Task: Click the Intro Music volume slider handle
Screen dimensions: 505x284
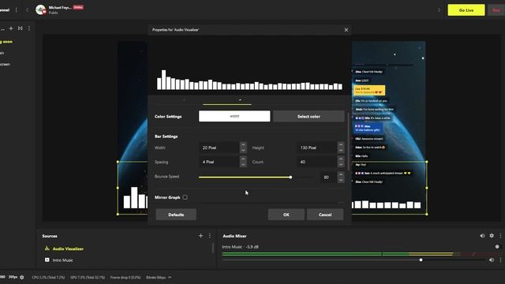Action: tap(421, 260)
